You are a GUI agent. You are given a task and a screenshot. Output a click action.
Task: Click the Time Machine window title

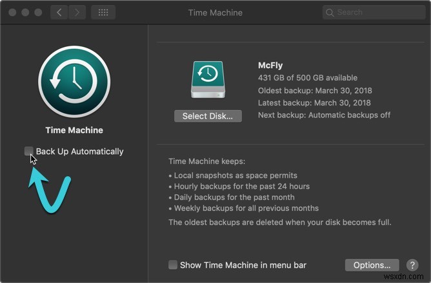[215, 12]
